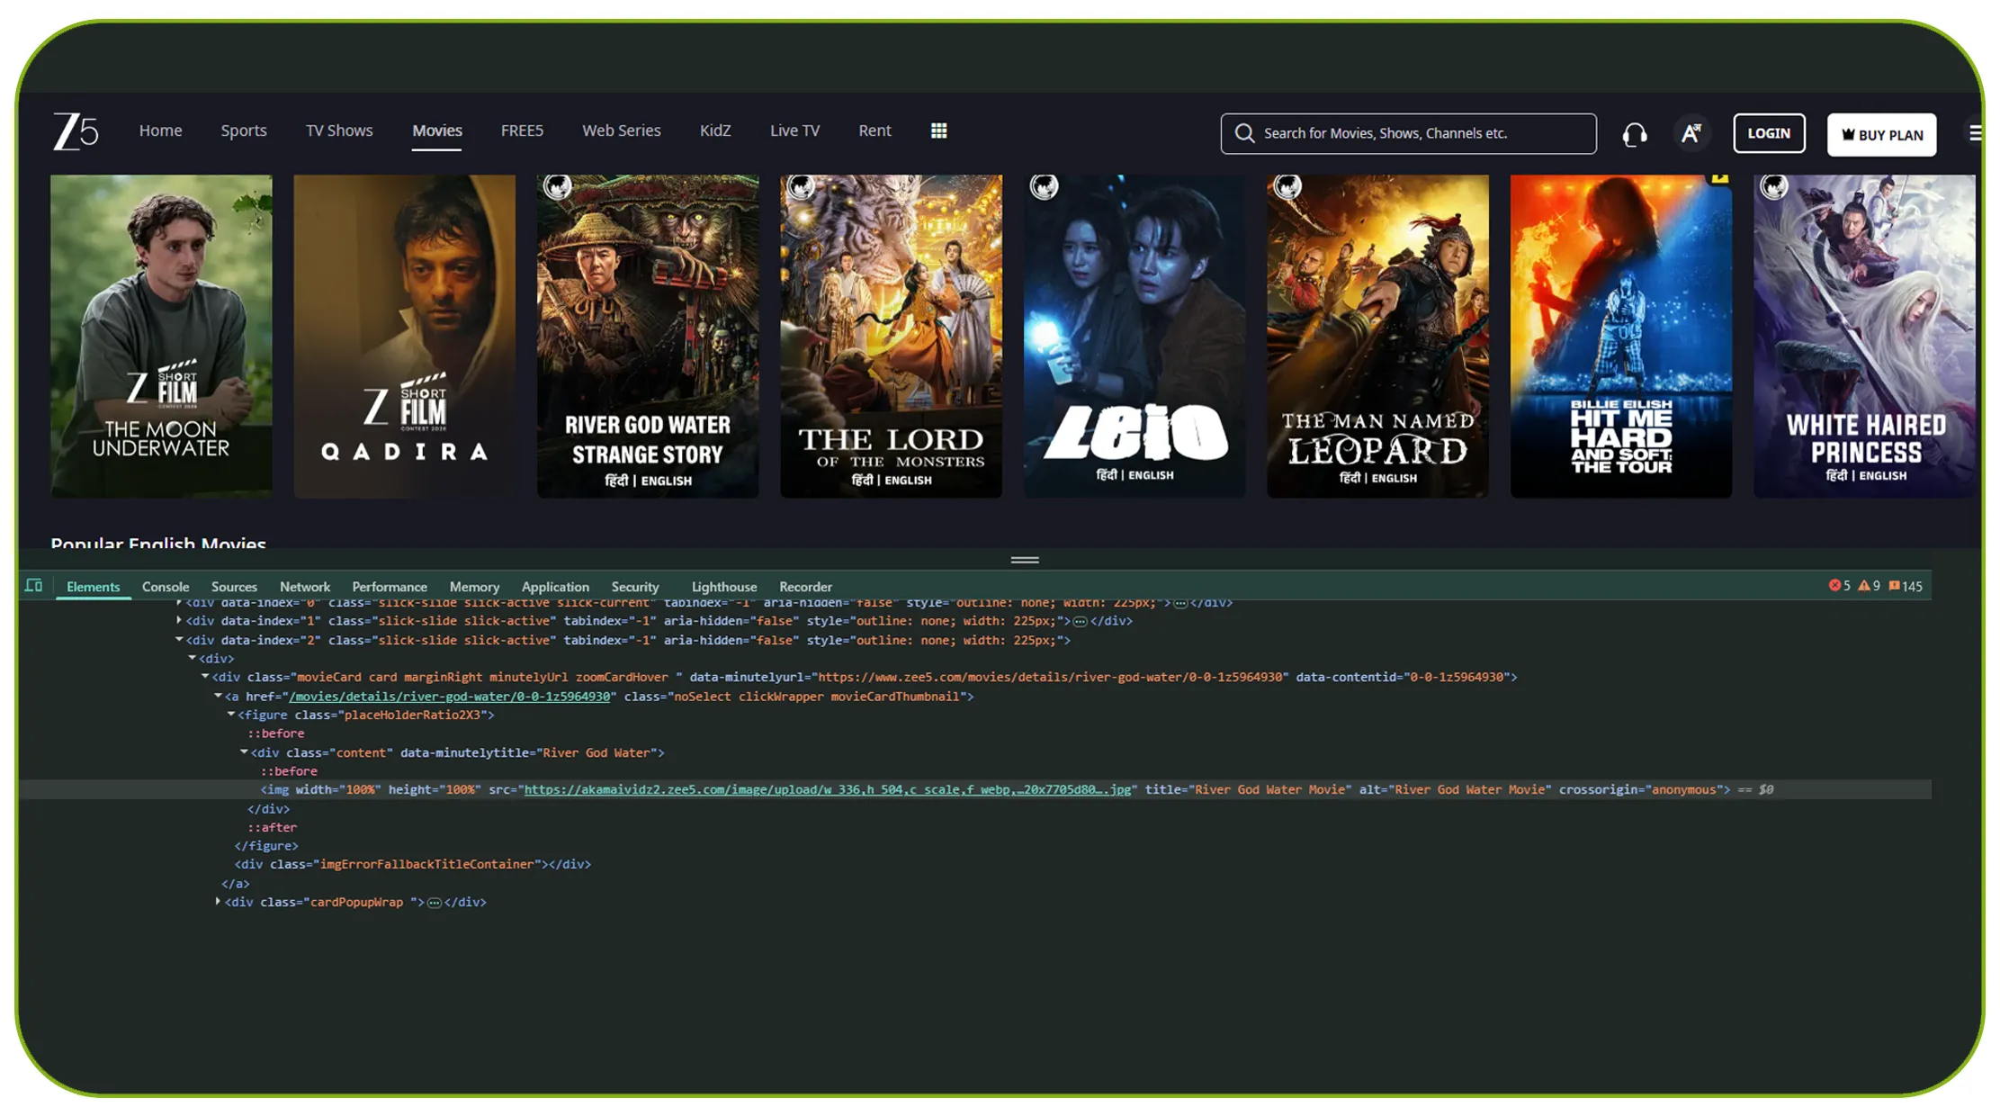The height and width of the screenshot is (1116, 2000).
Task: Focus the search movies and shows field
Action: coord(1408,133)
